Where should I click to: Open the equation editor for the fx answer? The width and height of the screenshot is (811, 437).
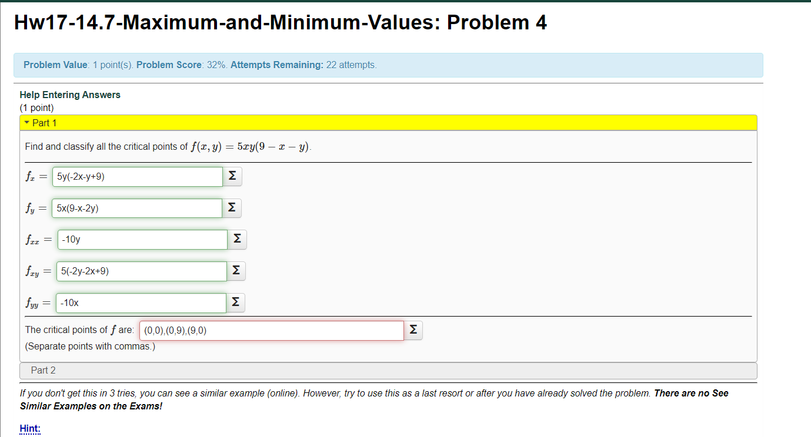click(232, 176)
